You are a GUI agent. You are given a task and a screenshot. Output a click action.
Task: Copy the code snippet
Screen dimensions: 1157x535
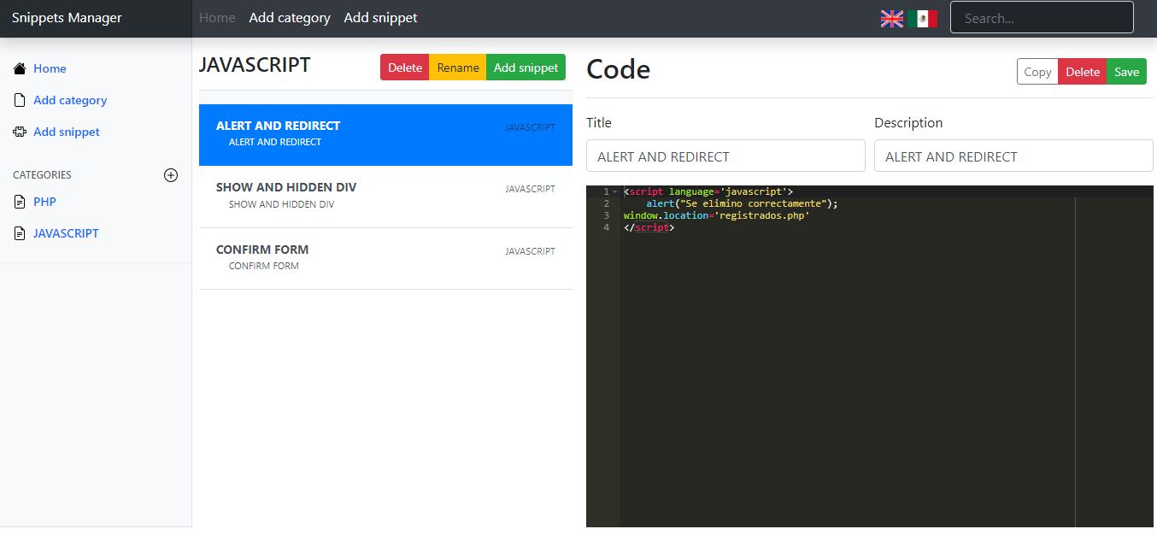(x=1037, y=72)
